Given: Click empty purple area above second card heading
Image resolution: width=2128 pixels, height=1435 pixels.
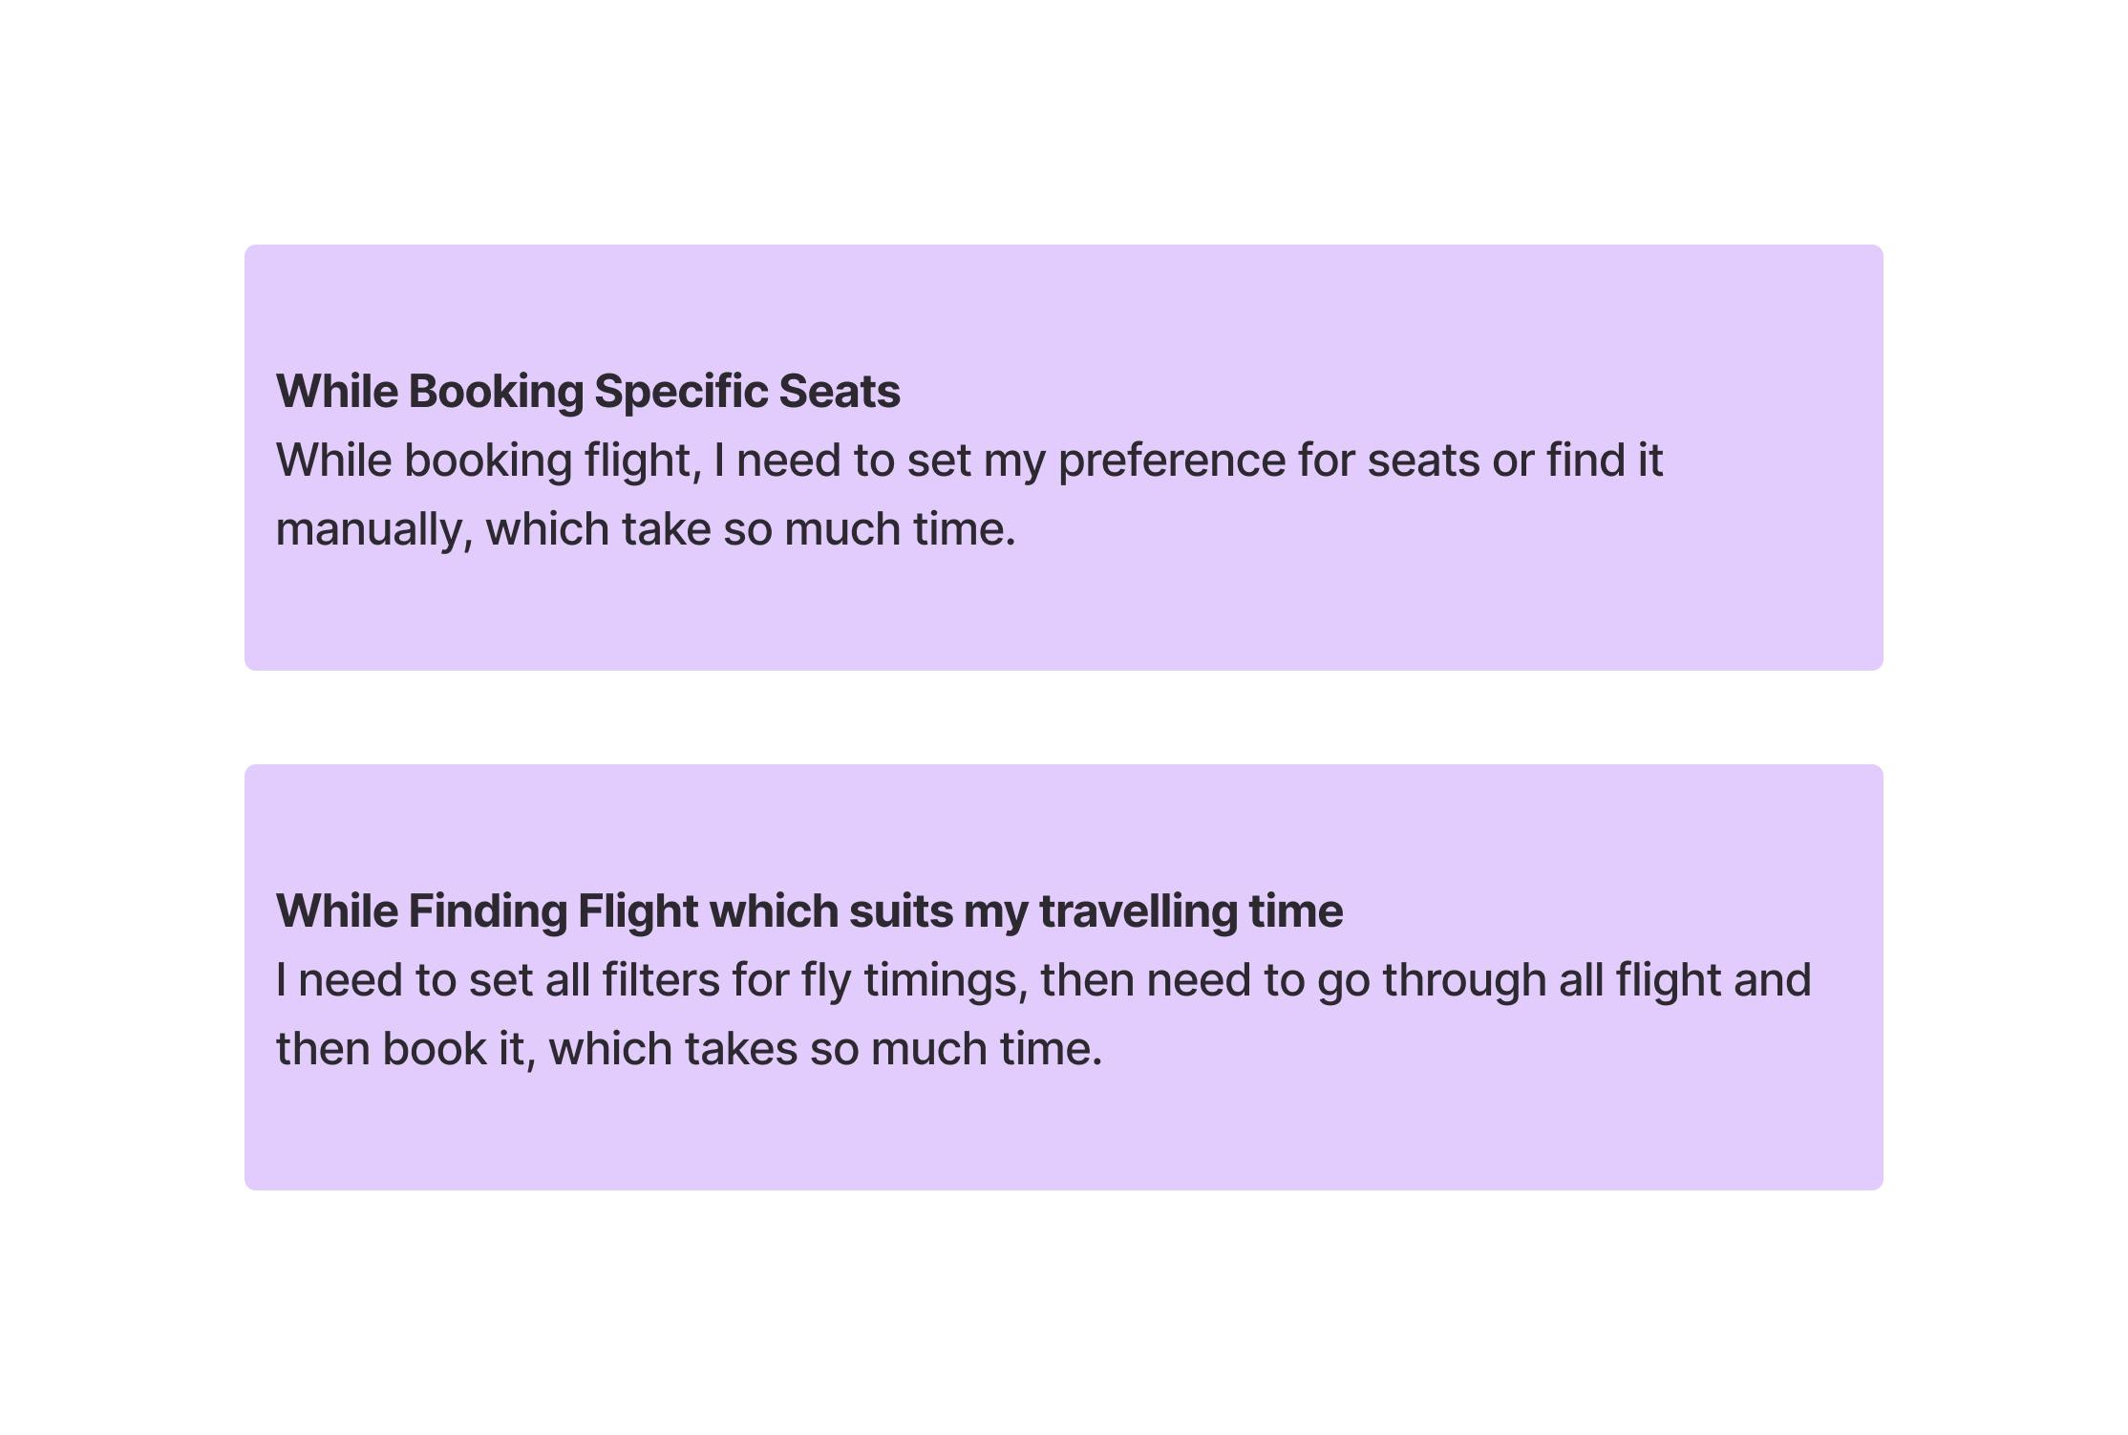Looking at the screenshot, I should pos(1063,822).
